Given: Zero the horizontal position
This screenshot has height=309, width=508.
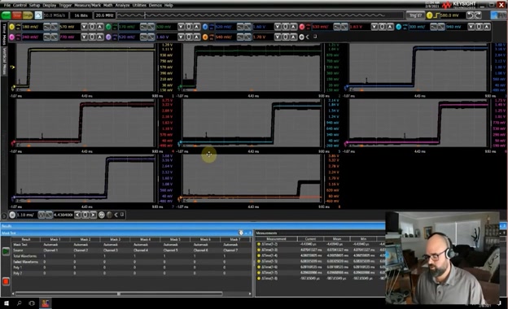Looking at the screenshot, I should [x=85, y=215].
